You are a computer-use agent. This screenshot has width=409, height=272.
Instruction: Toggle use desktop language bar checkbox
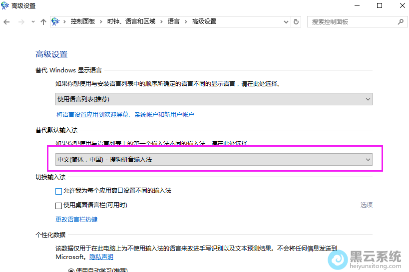click(x=58, y=205)
